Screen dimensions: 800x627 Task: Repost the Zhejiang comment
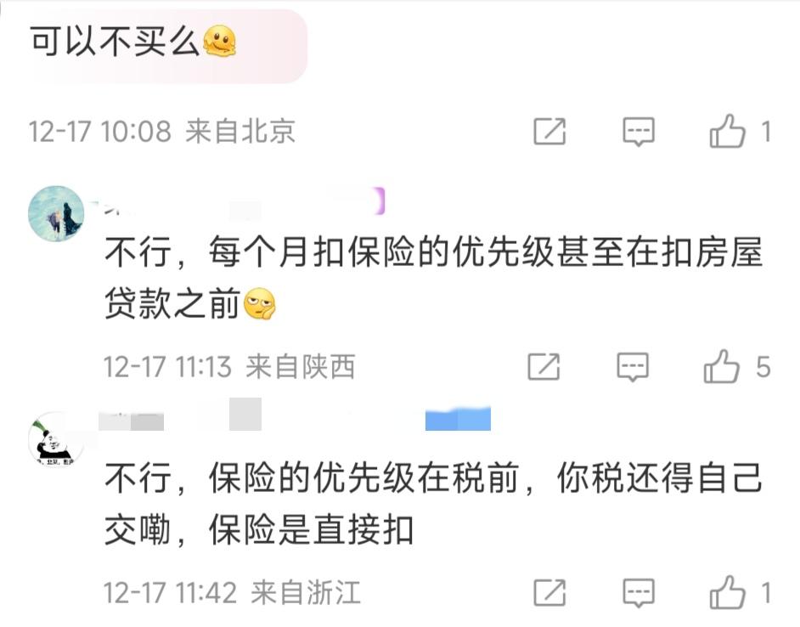point(549,593)
